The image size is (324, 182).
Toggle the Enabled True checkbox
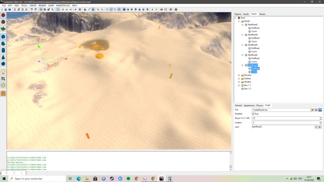253,114
